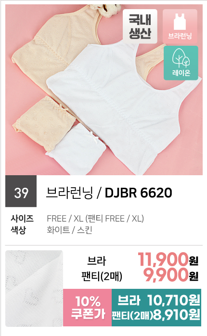Viewport: 207px width, 336px height.
Task: Click the beige folded panty in photo
Action: tap(44, 122)
